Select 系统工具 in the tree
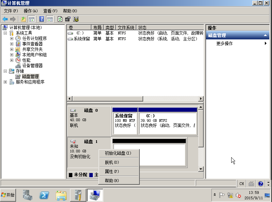The height and width of the screenshot is (202, 272). 24,33
